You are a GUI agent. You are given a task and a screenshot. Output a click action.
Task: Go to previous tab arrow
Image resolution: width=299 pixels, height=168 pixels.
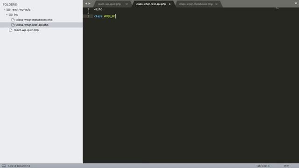point(86,3)
